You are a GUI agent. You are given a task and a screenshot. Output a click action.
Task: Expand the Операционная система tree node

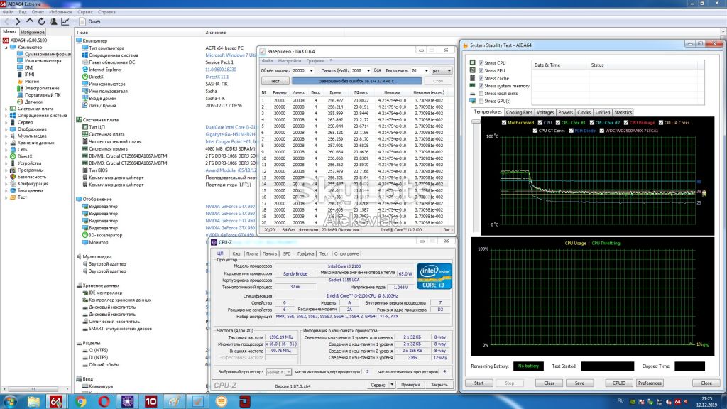click(x=6, y=116)
